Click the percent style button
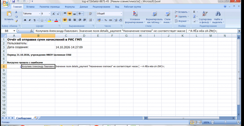The width and height of the screenshot is (244, 126). click(106, 20)
